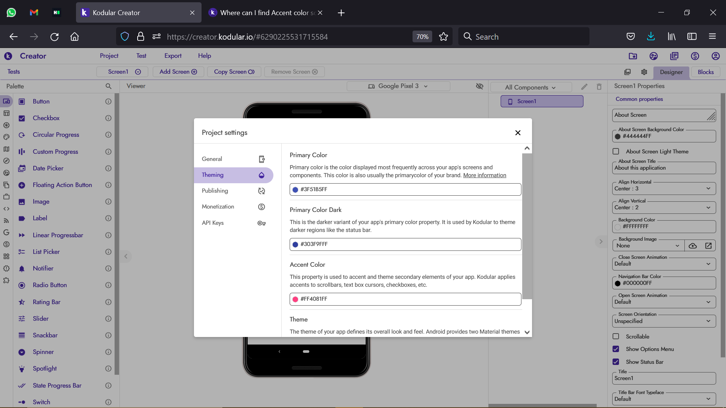726x408 pixels.
Task: Expand the Google Pixel 3 device dropdown
Action: click(398, 86)
